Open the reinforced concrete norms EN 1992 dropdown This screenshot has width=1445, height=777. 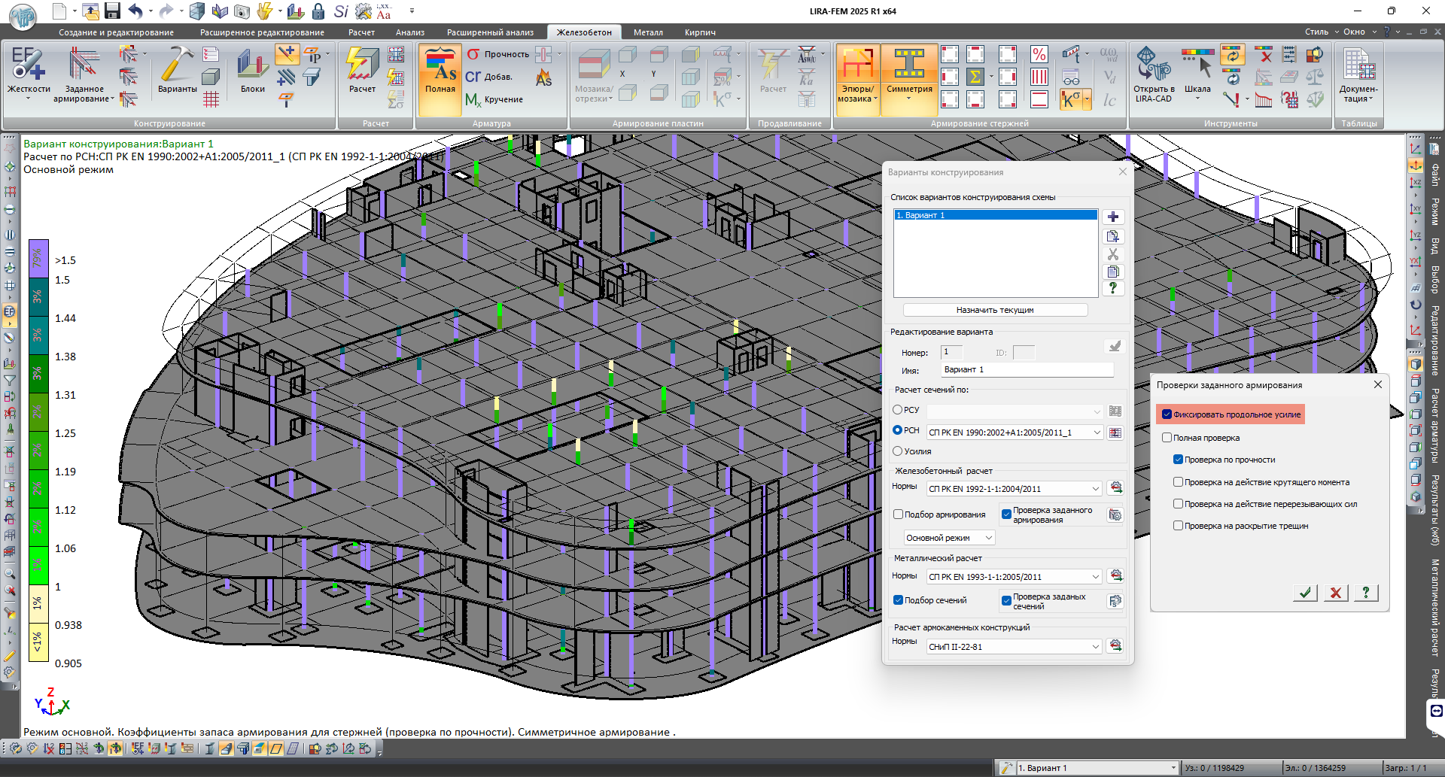[1014, 489]
